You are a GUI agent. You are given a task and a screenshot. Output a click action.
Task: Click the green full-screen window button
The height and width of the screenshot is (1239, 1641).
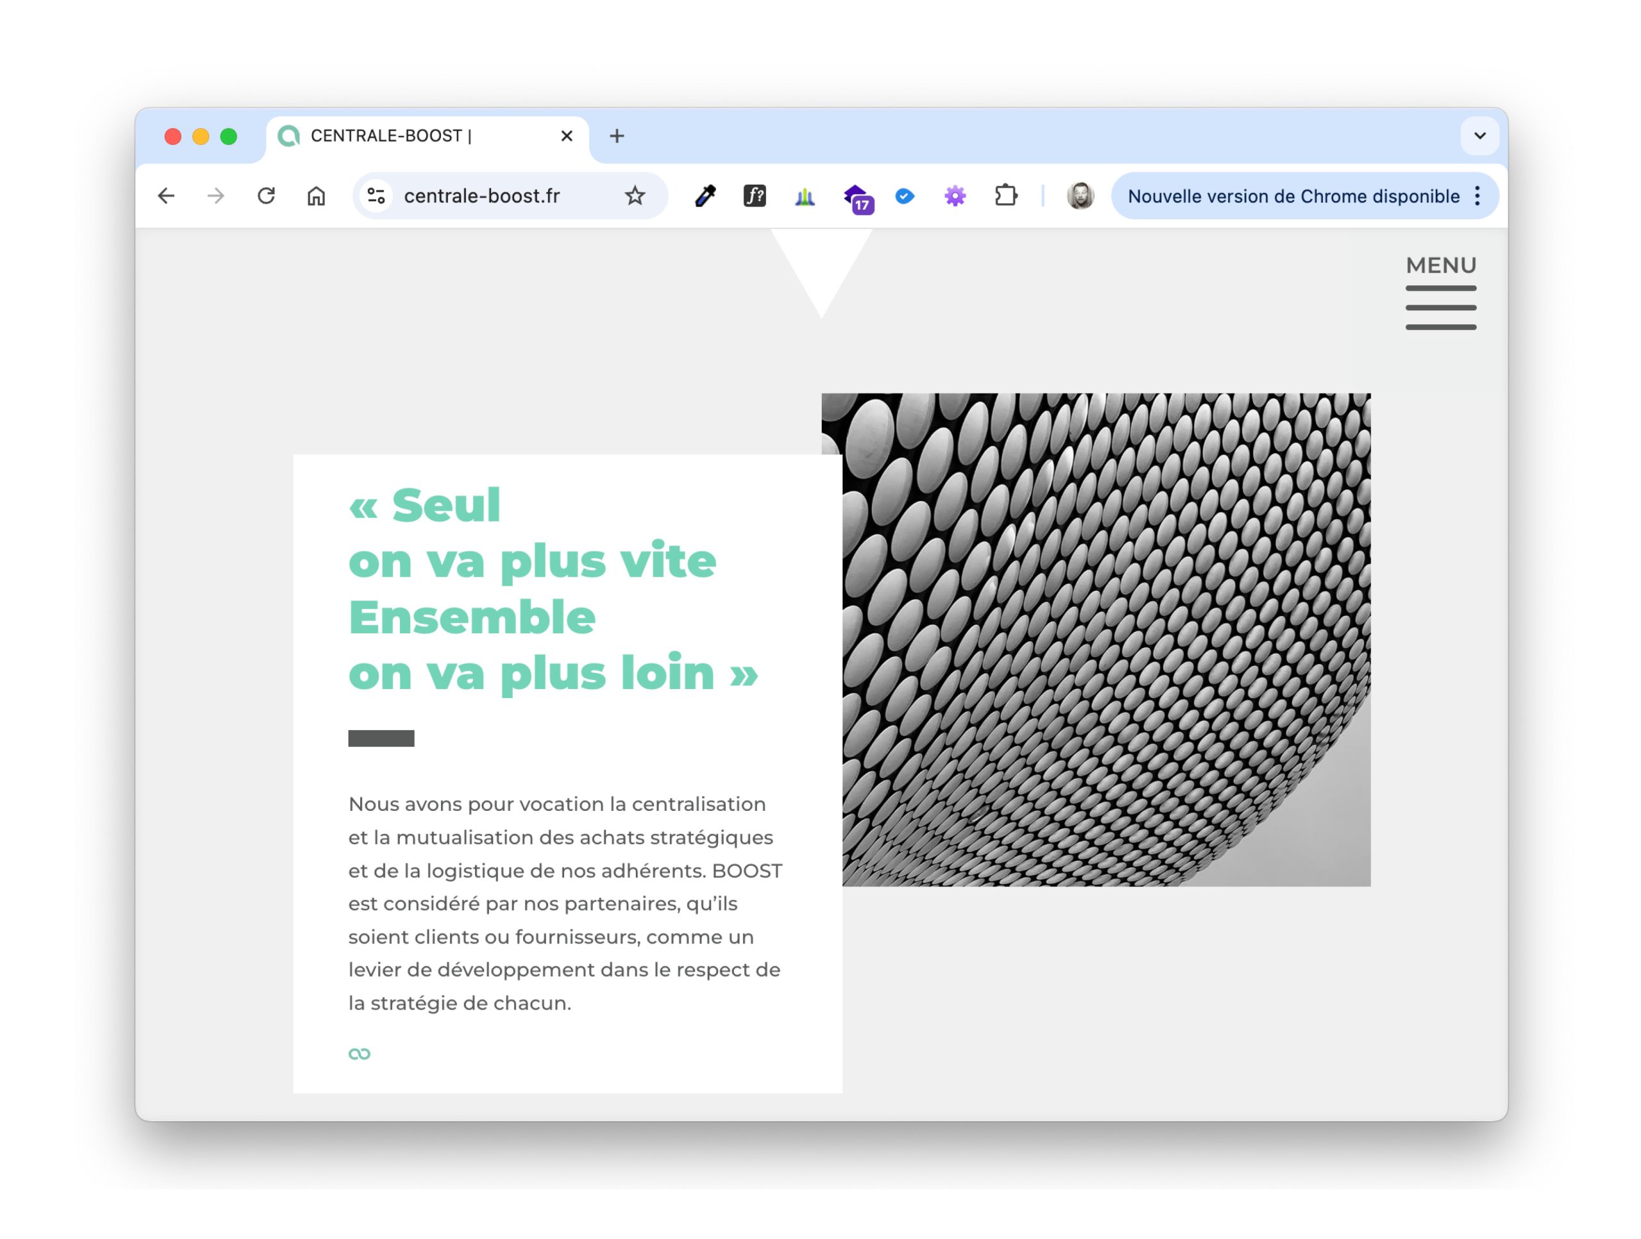tap(228, 137)
